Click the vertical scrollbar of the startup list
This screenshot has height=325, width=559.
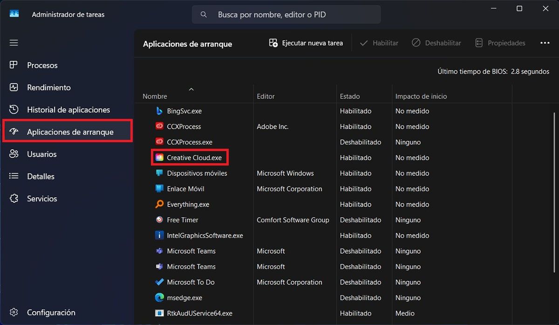point(554,187)
